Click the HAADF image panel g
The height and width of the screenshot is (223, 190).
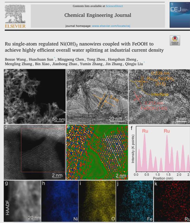22,201
